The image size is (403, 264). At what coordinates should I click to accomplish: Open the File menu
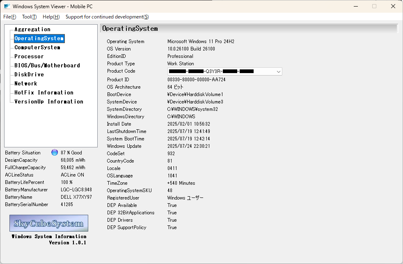pyautogui.click(x=10, y=17)
